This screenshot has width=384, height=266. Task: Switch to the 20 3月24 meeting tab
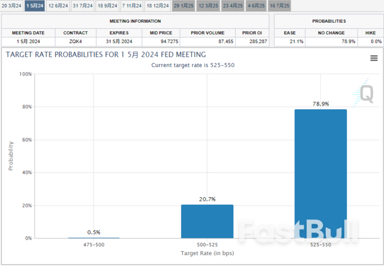tap(11, 5)
